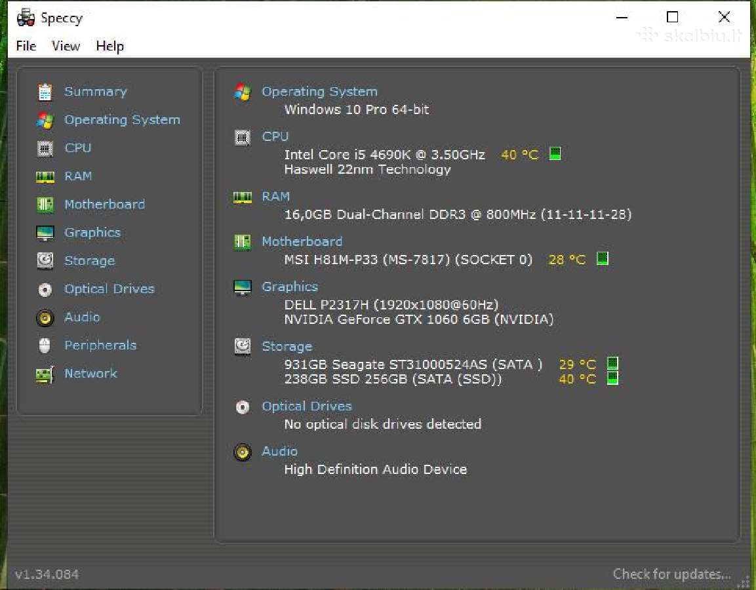Image resolution: width=756 pixels, height=590 pixels.
Task: Click the Summary clipboard icon in sidebar
Action: (x=45, y=92)
